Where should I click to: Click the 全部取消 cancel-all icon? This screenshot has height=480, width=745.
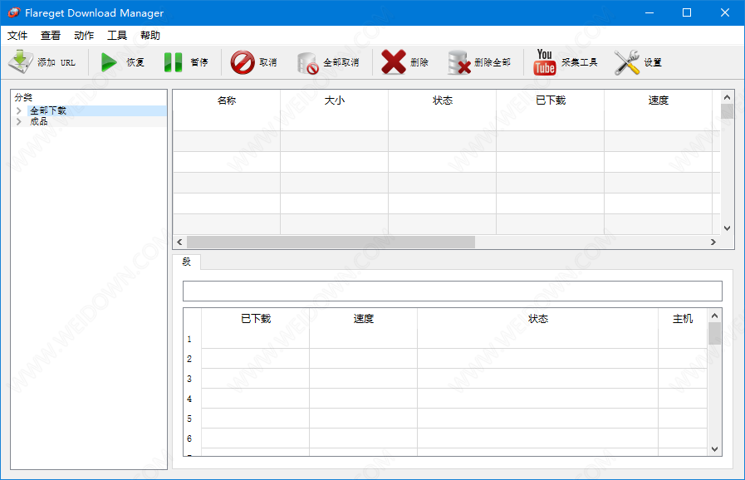(308, 63)
